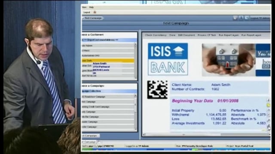Select the Header Campaign row

[108, 122]
